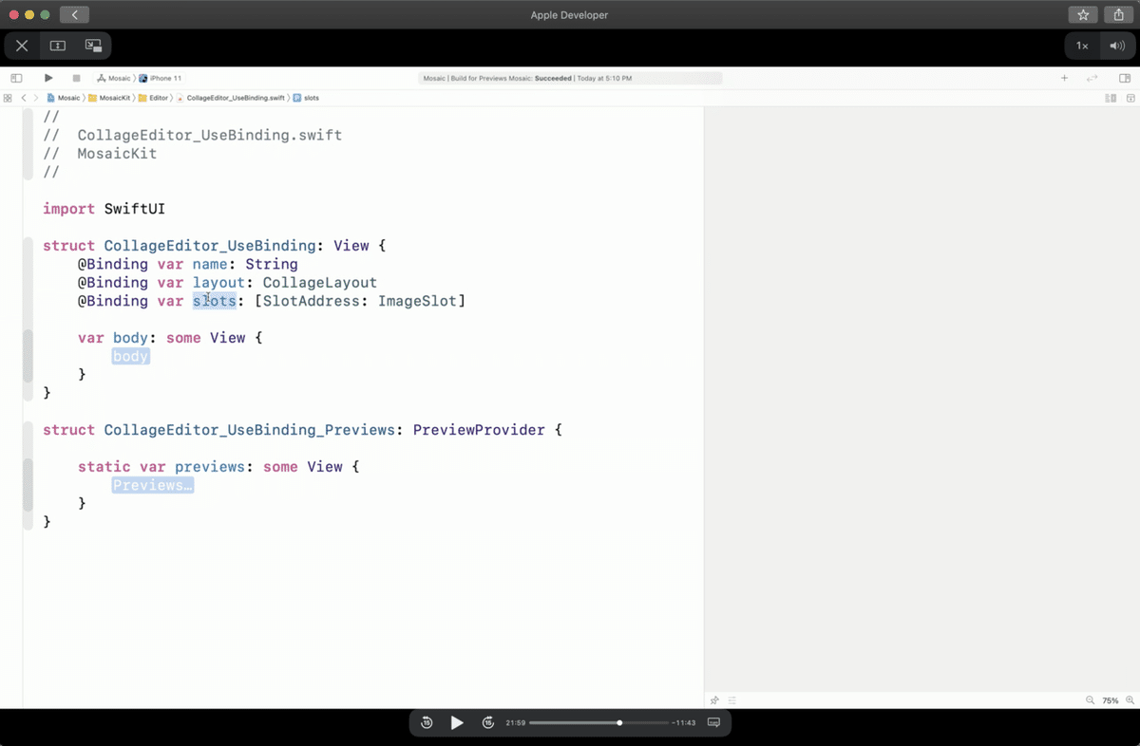Select CollageEditor_UseBinding.swift in jump bar

tap(230, 98)
